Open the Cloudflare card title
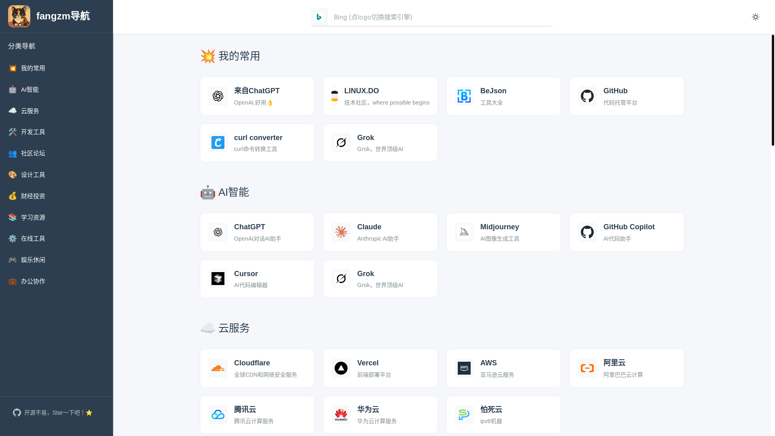The width and height of the screenshot is (775, 436). pos(252,363)
